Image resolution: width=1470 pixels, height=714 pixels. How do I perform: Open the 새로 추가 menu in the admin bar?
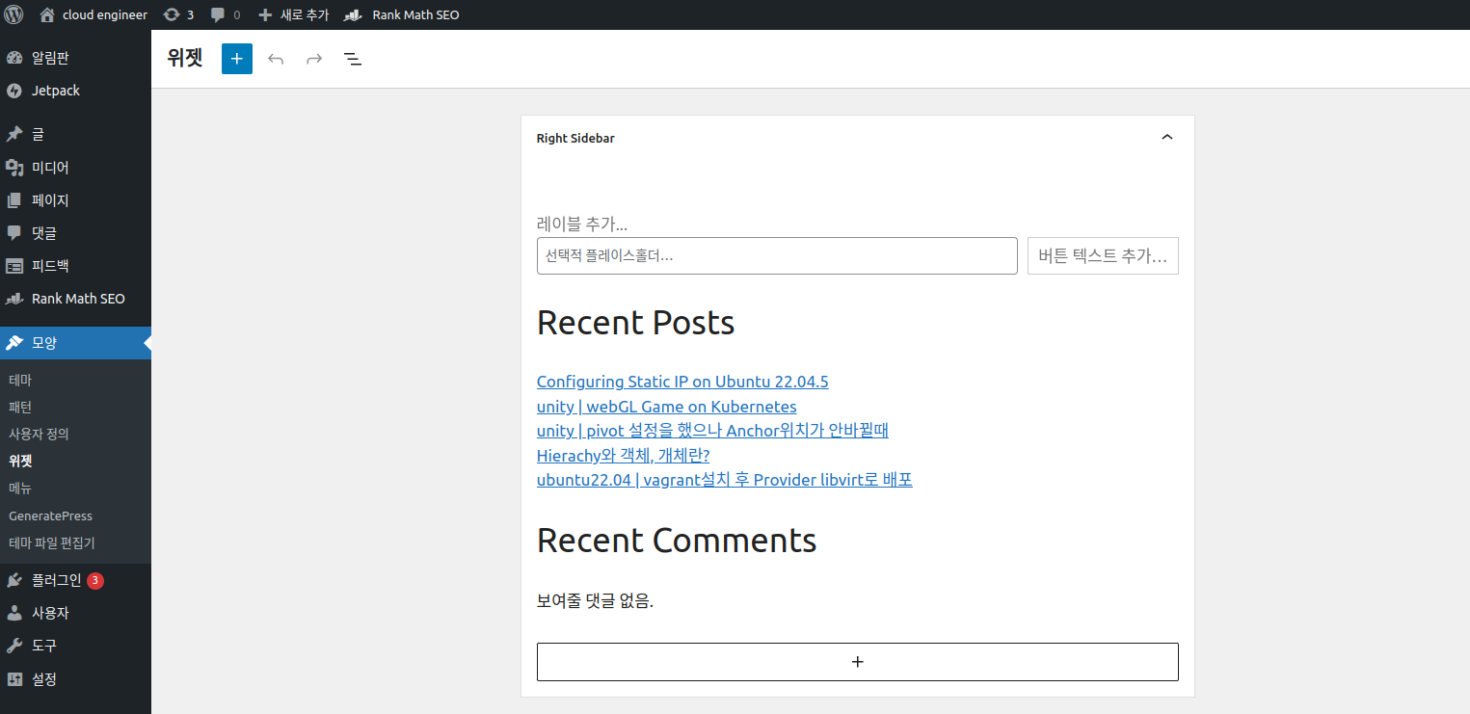tap(294, 14)
